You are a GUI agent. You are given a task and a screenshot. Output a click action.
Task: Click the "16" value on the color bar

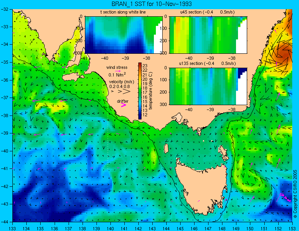tap(145, 97)
